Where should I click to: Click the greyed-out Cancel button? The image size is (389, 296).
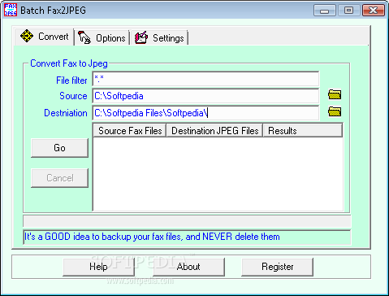point(60,178)
